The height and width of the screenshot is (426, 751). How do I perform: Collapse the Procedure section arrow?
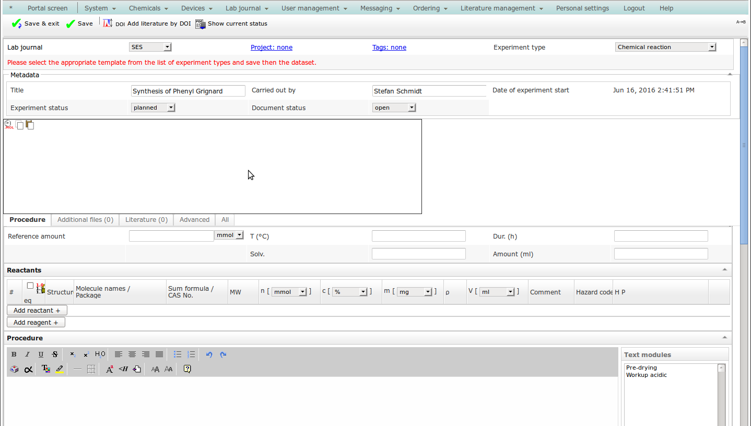(724, 338)
